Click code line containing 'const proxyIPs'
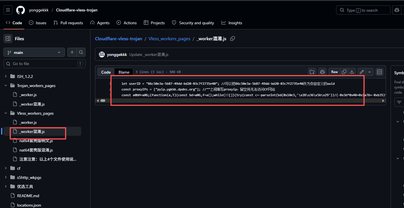Image resolution: width=404 pixels, height=208 pixels. coord(198,89)
